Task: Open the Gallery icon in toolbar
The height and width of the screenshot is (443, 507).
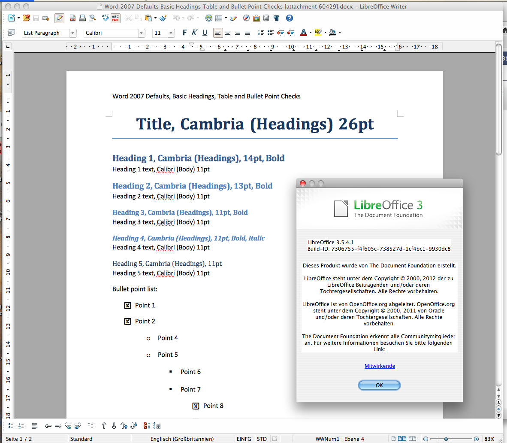Action: click(x=256, y=18)
